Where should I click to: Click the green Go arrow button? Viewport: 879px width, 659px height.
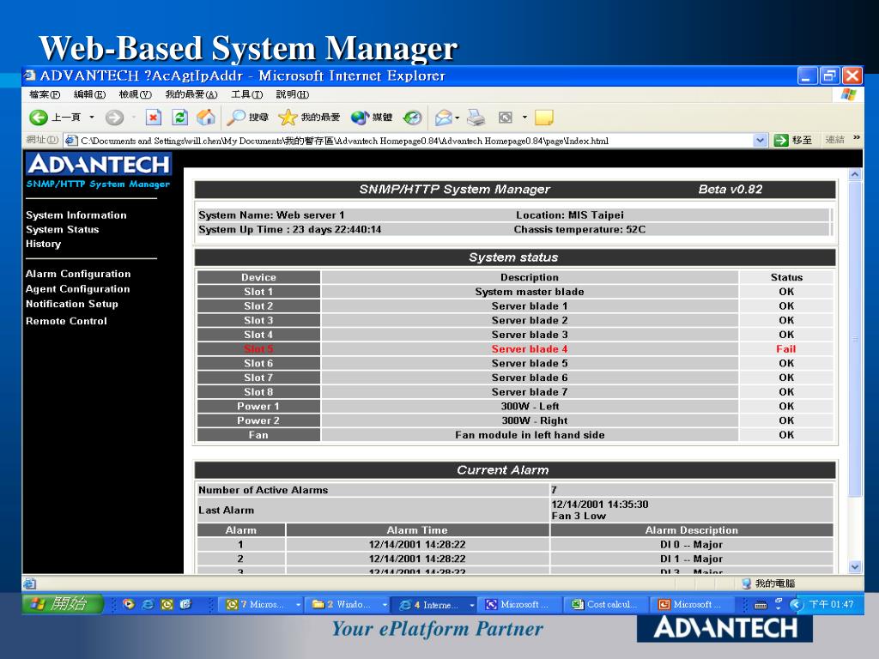[781, 140]
